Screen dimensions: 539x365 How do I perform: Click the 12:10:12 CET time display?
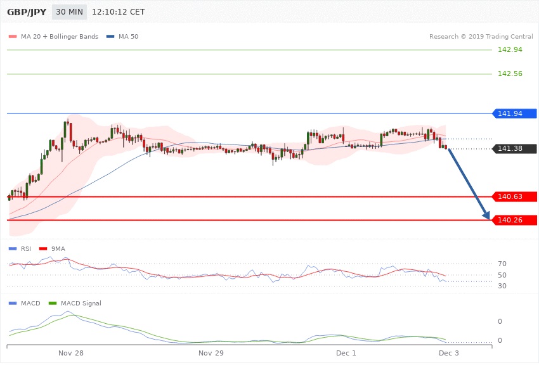click(x=118, y=12)
